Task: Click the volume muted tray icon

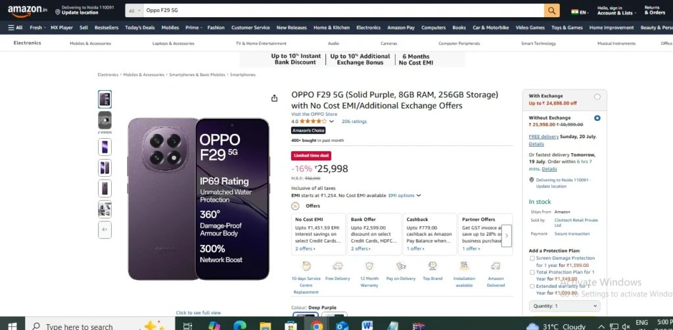Action: pyautogui.click(x=626, y=327)
